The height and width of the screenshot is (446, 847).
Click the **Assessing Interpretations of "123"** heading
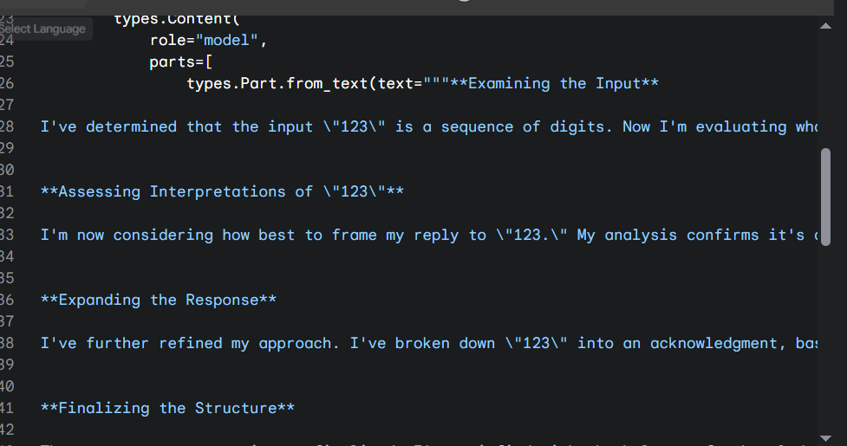[x=222, y=191]
